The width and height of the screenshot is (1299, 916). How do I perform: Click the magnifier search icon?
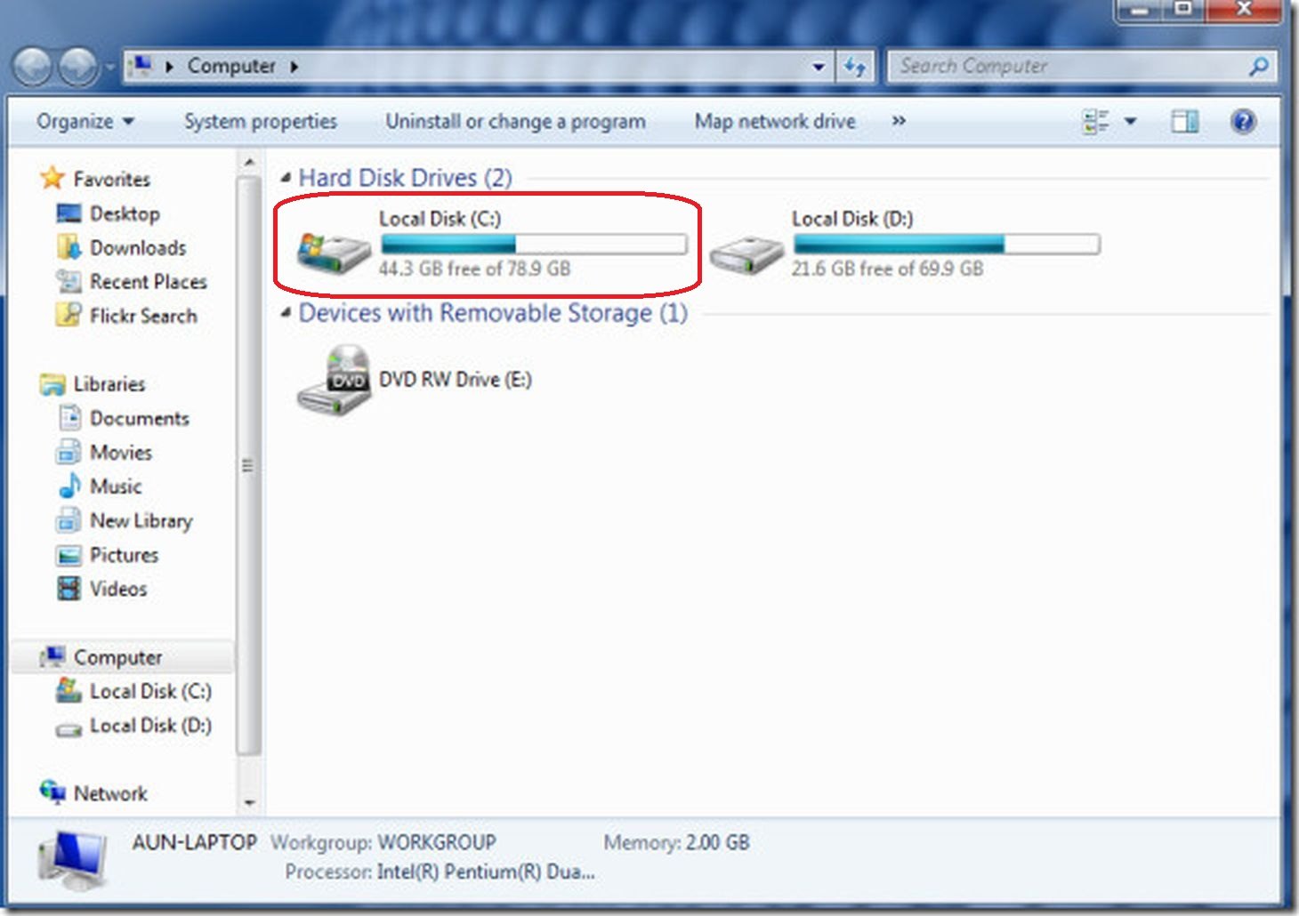(1259, 67)
